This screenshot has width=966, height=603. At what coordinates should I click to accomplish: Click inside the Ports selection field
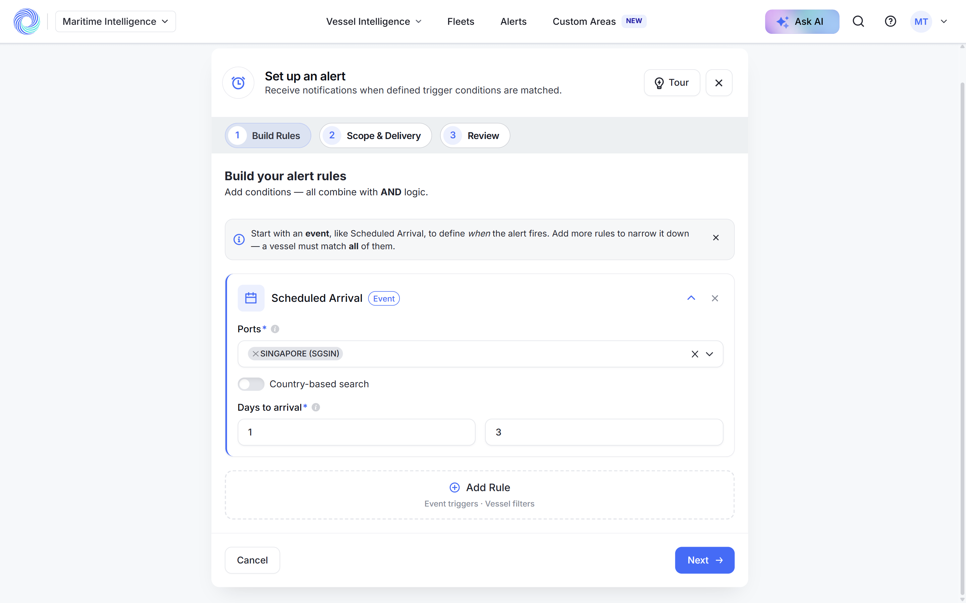click(480, 354)
